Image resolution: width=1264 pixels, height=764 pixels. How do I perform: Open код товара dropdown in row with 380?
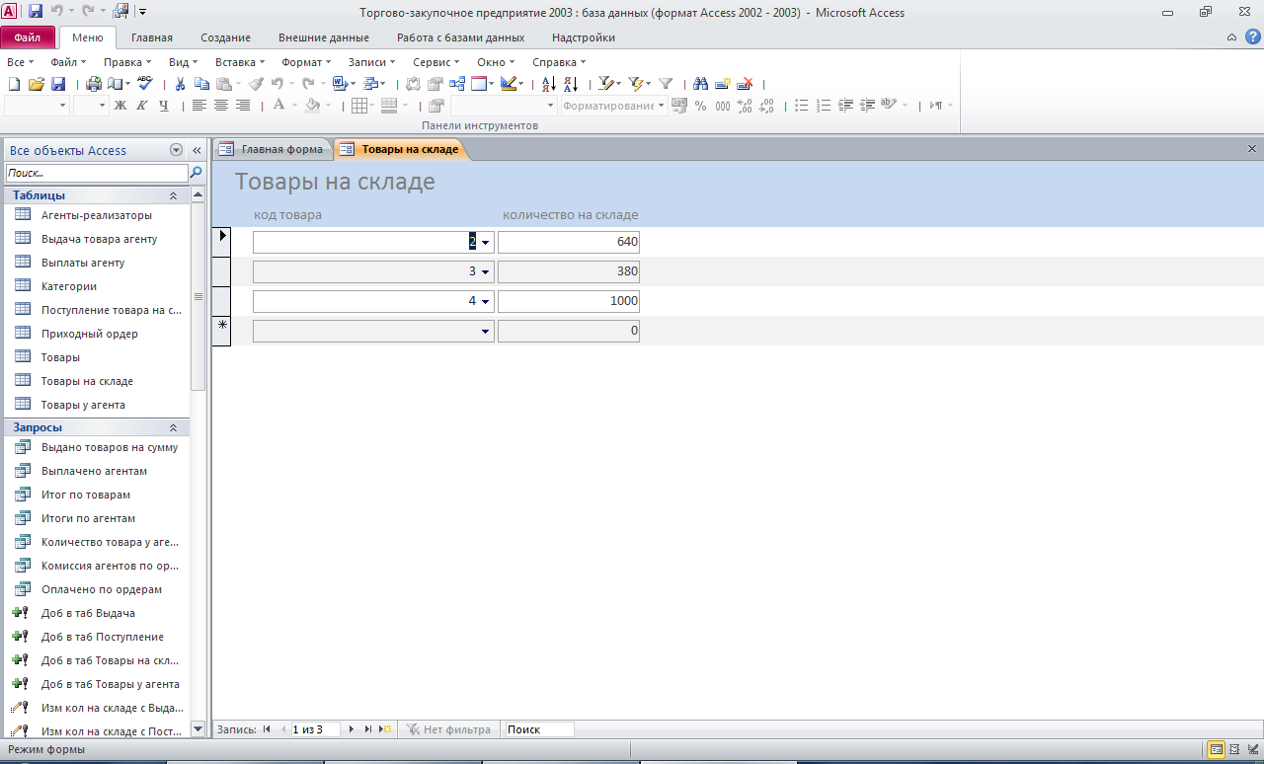tap(485, 271)
